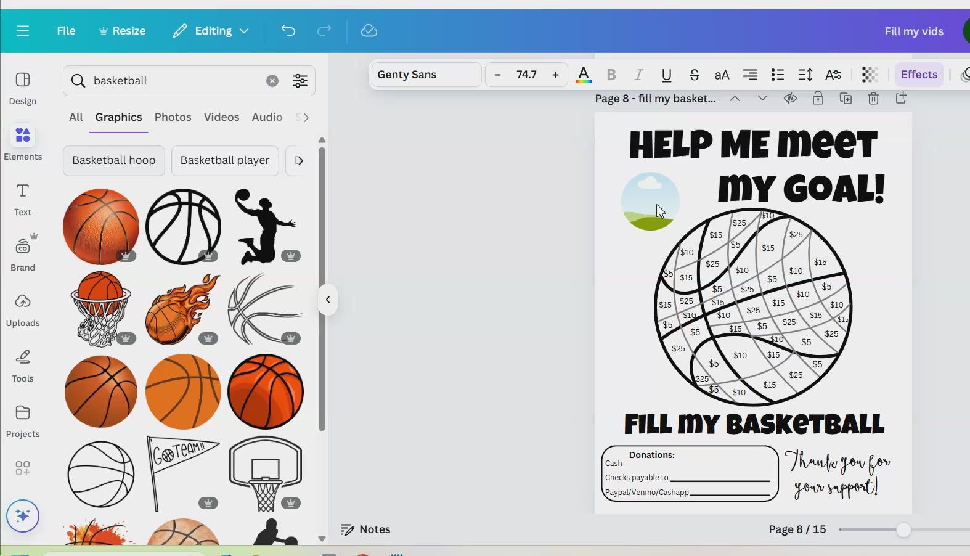Screen dimensions: 970x556
Task: Hide page 8 with the eye icon
Action: (790, 99)
